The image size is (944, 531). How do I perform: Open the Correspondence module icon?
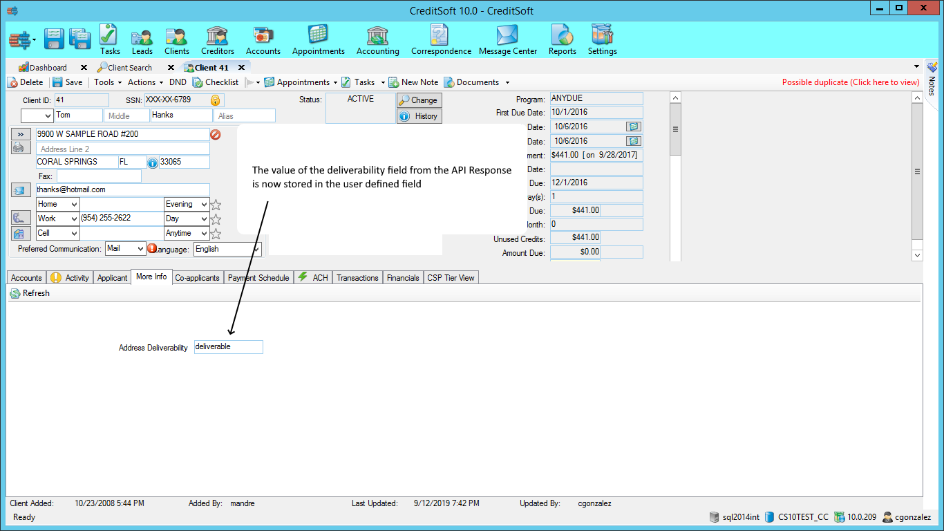(441, 39)
